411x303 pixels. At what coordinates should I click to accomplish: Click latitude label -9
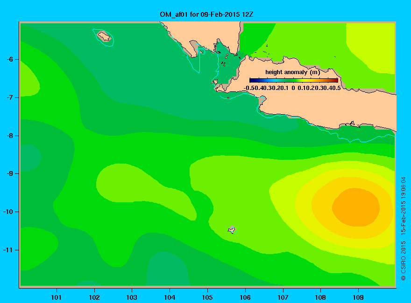(10, 173)
